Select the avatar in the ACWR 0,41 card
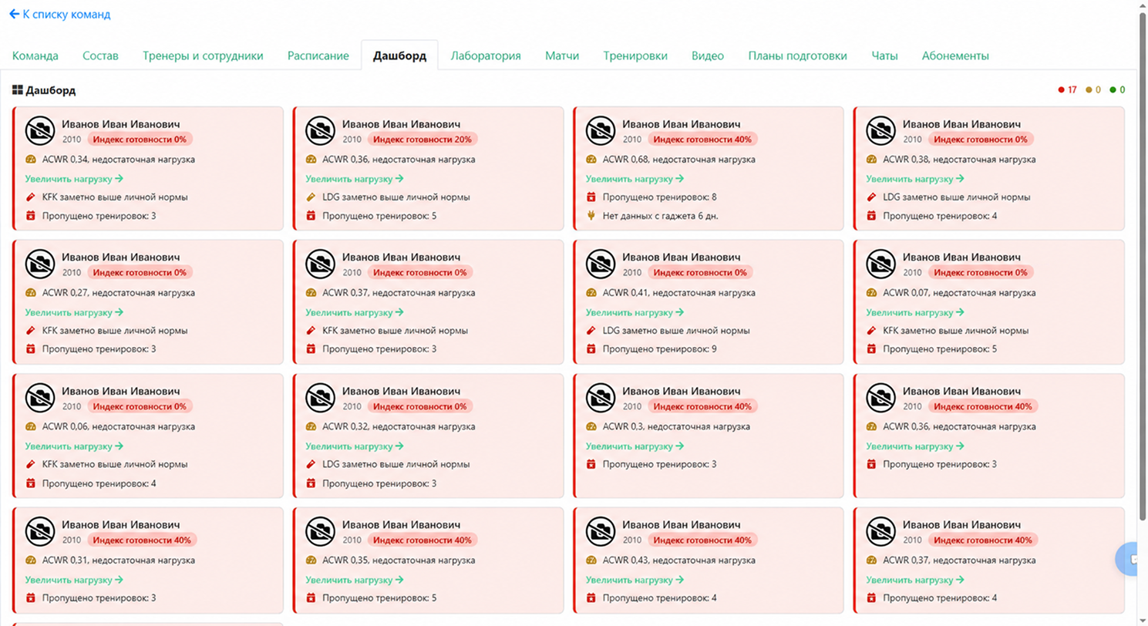Image resolution: width=1148 pixels, height=626 pixels. (x=601, y=264)
